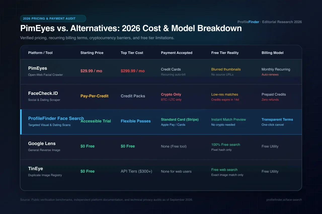Click the PimEyes platform name

(x=37, y=68)
